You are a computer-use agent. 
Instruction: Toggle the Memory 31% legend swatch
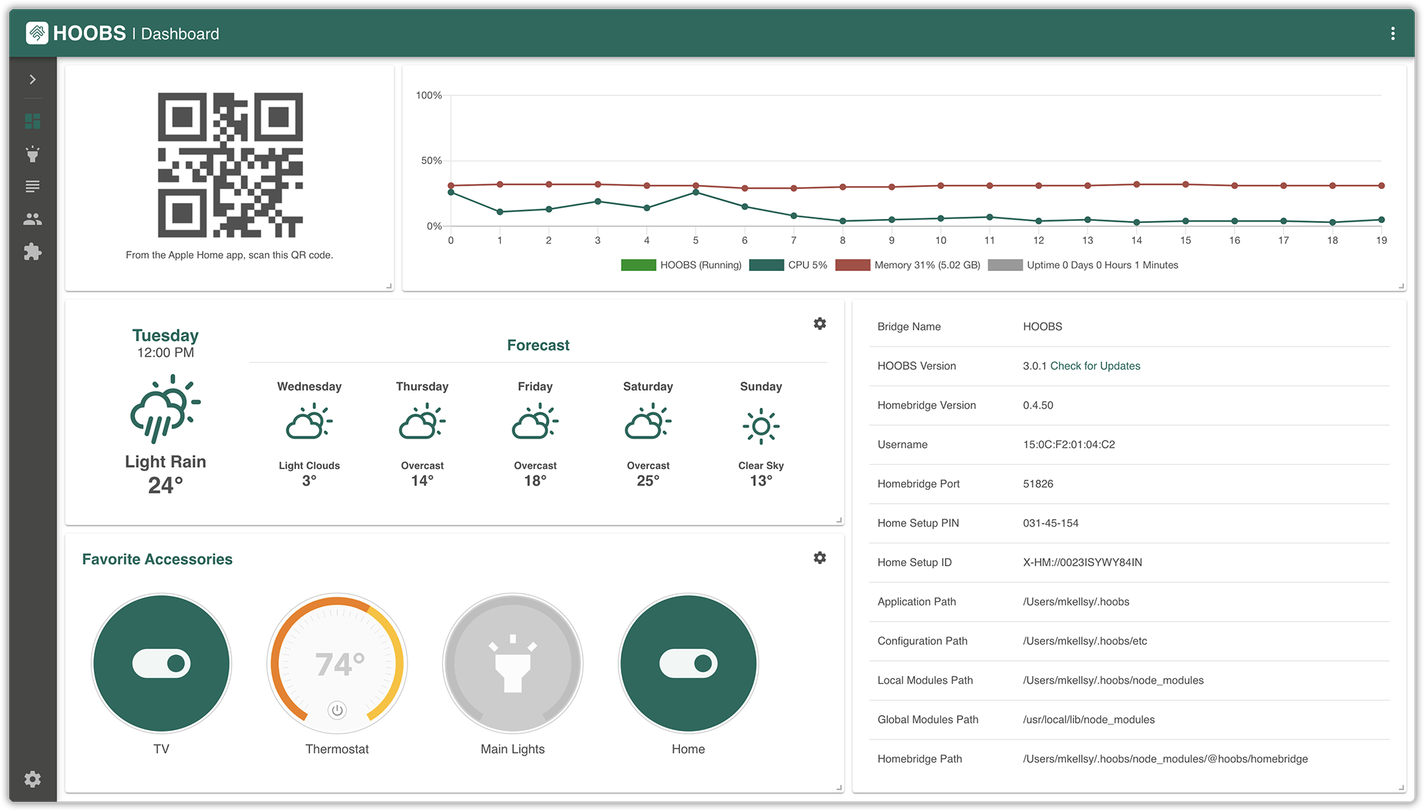852,265
